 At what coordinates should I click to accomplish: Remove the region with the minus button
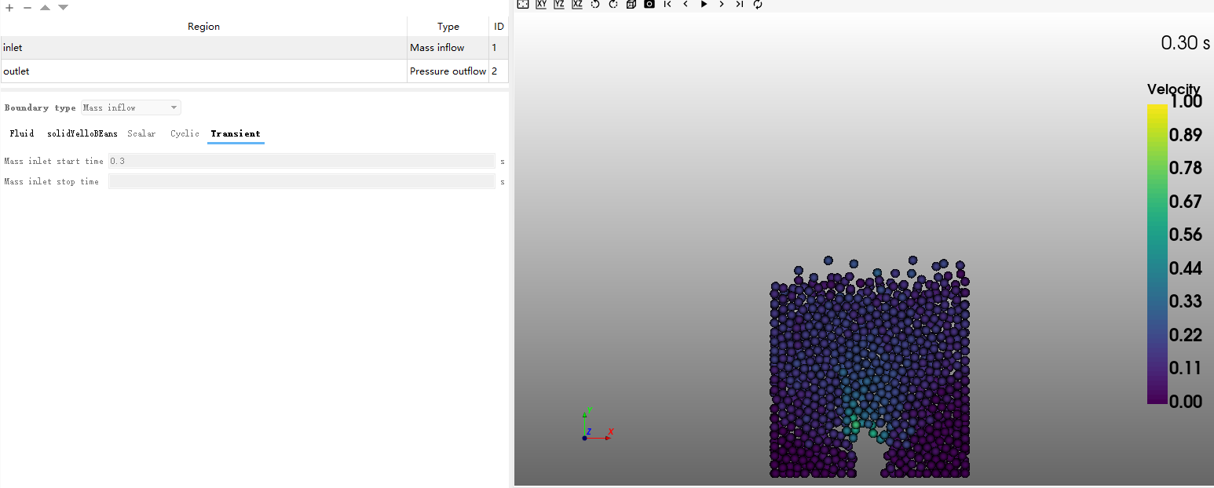click(27, 7)
